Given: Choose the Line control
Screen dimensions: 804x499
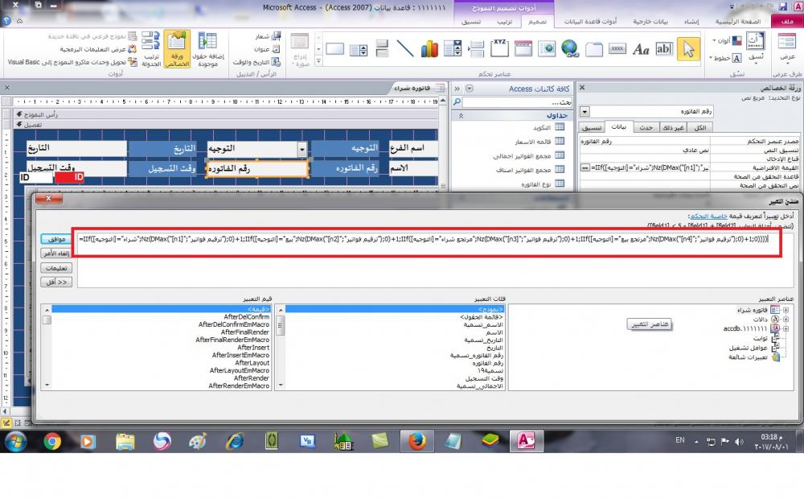Looking at the screenshot, I should tap(405, 49).
